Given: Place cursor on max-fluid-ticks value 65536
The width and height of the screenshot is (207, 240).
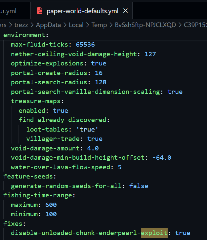Looking at the screenshot, I should click(85, 44).
